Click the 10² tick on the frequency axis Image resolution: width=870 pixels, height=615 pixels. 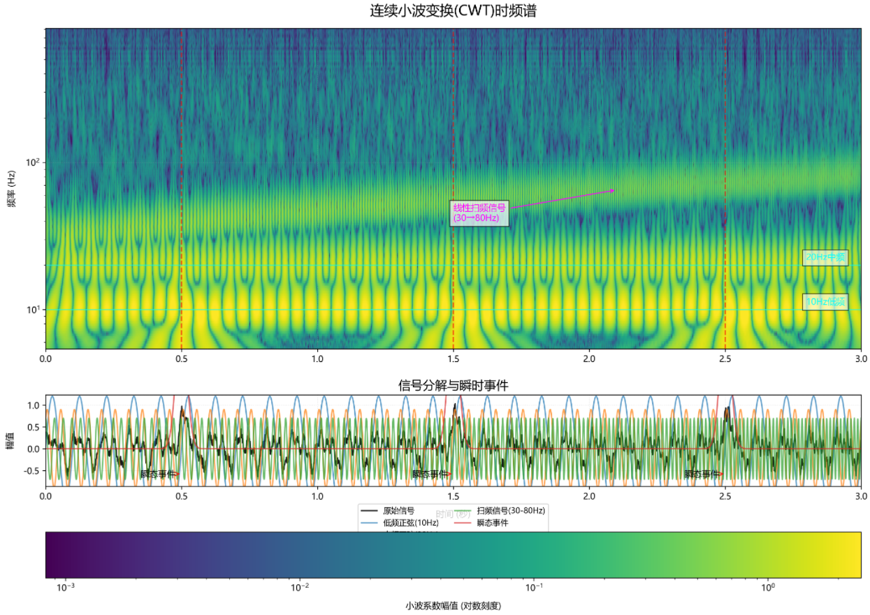[32, 162]
